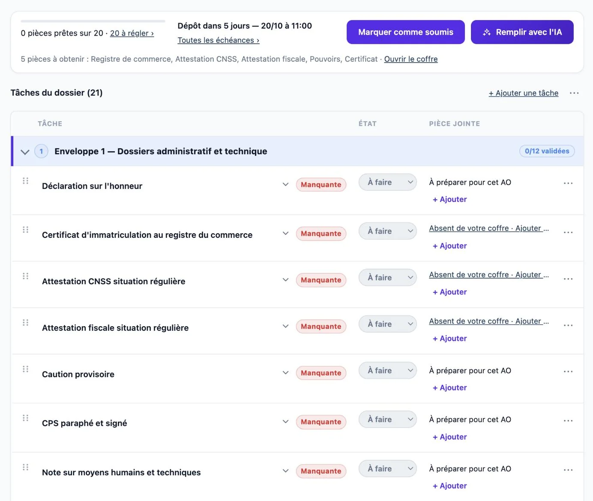The image size is (593, 501).
Task: Open more options for Caution provisoire row
Action: coord(568,372)
